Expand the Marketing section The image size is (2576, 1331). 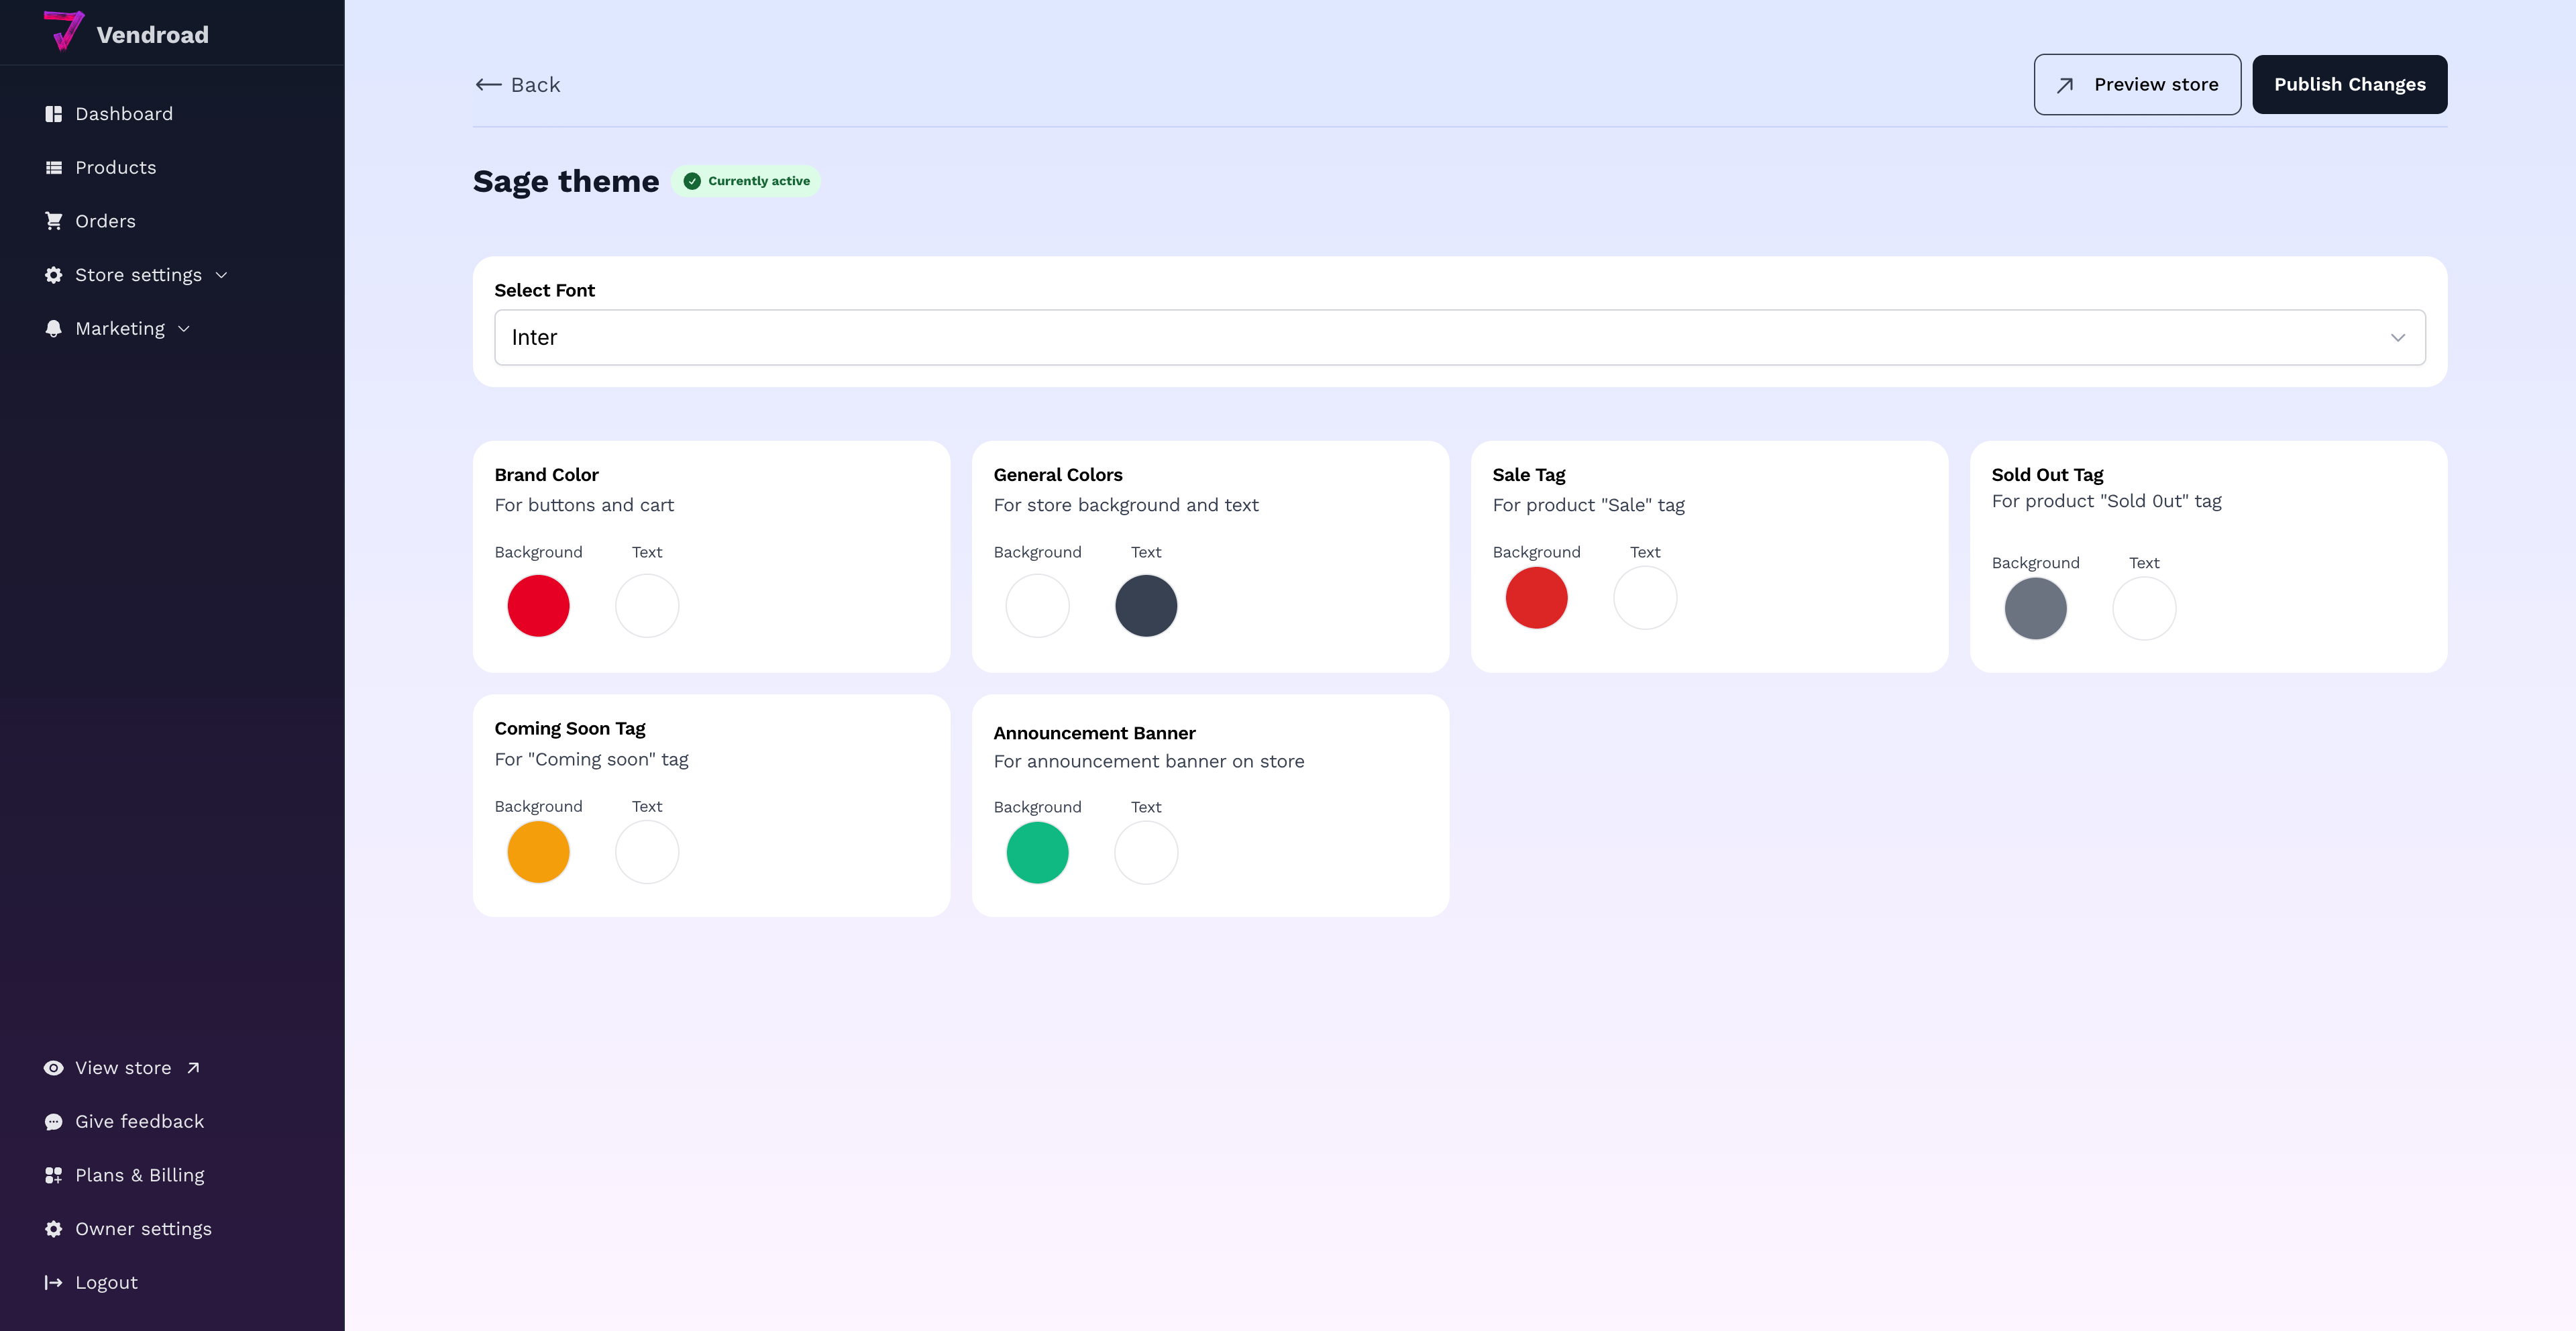click(120, 328)
